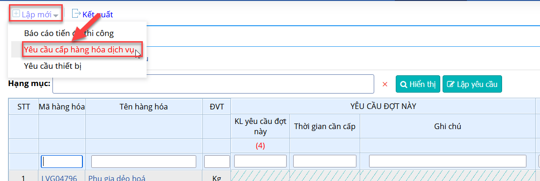The height and width of the screenshot is (181, 540).
Task: Click the Mã hàng hóa filter box
Action: 62,161
